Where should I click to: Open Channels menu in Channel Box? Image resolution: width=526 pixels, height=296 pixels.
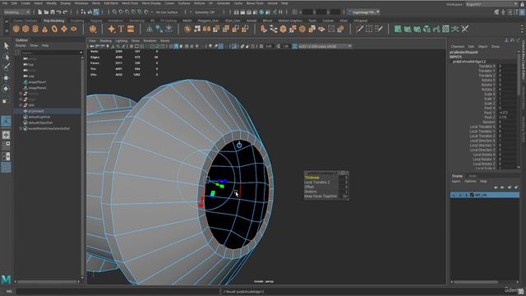pyautogui.click(x=457, y=47)
